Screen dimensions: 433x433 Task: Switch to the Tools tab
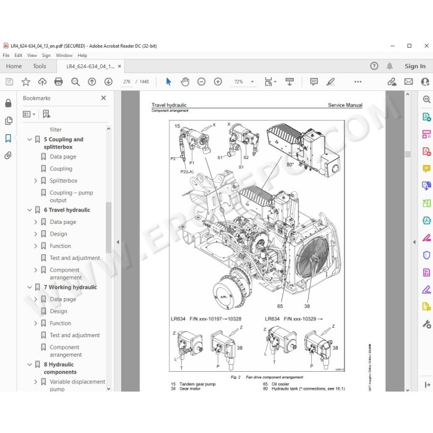(40, 66)
